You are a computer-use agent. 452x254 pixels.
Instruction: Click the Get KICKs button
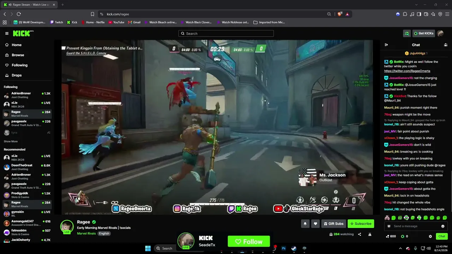click(423, 34)
